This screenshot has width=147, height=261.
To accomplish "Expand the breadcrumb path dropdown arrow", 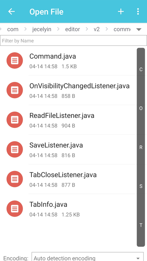I will click(139, 29).
